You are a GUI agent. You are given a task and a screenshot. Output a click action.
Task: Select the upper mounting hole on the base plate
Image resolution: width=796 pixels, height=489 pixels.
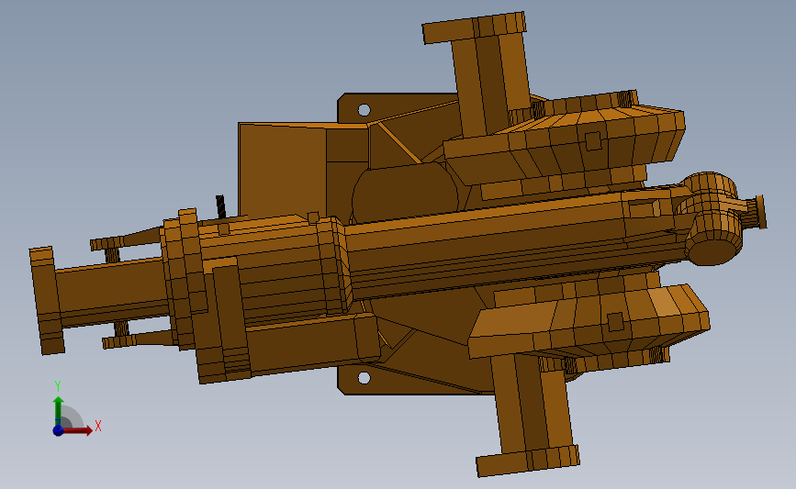point(364,109)
